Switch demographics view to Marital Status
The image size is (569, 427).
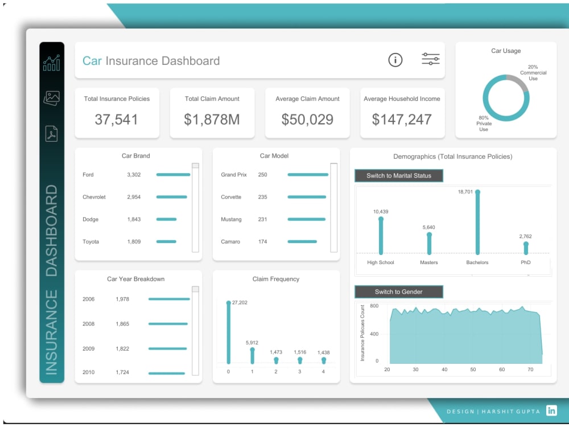pyautogui.click(x=399, y=175)
